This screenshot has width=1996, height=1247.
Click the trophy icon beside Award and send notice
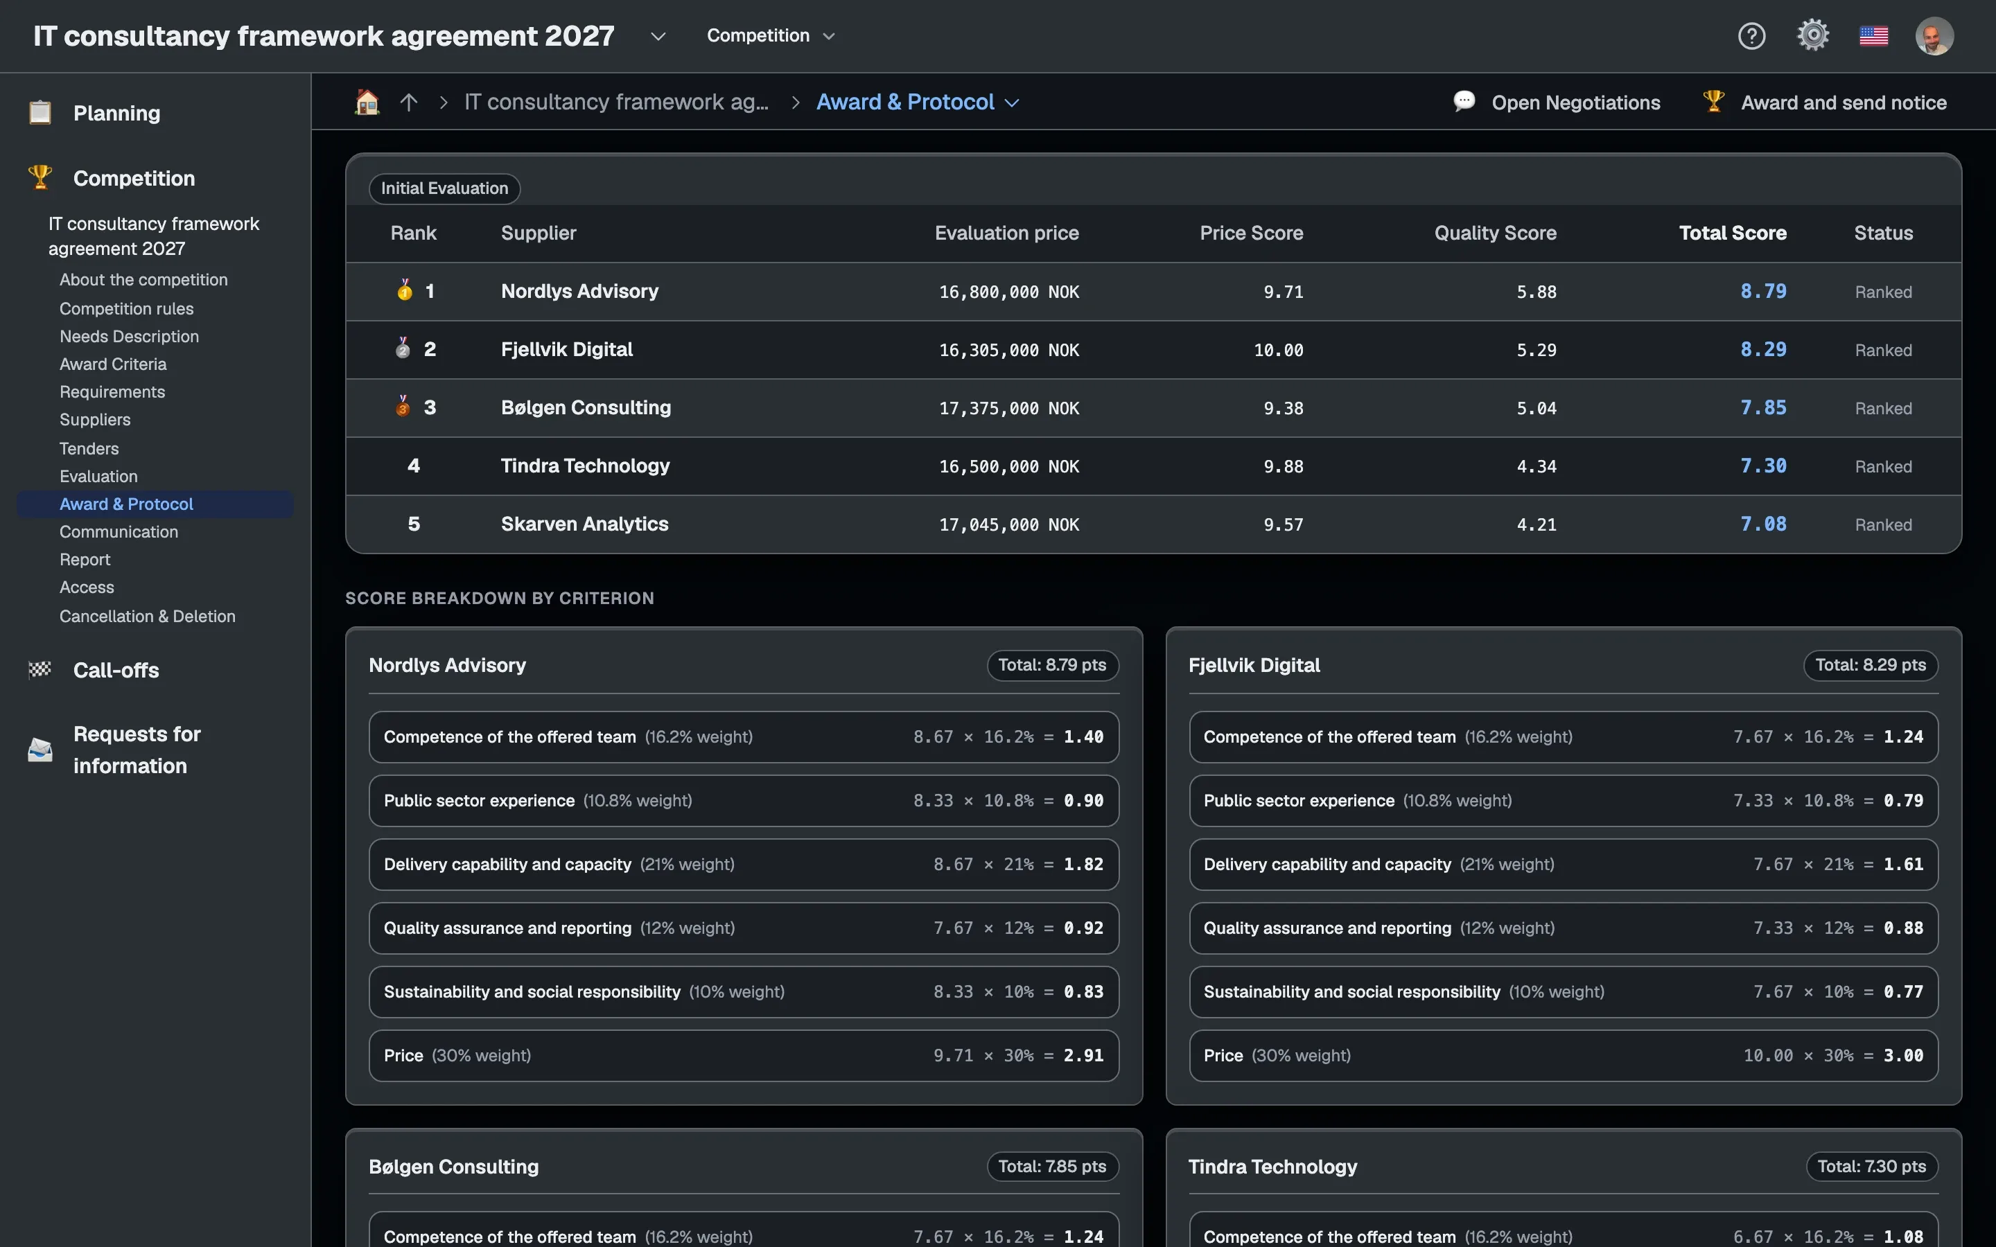(x=1713, y=101)
